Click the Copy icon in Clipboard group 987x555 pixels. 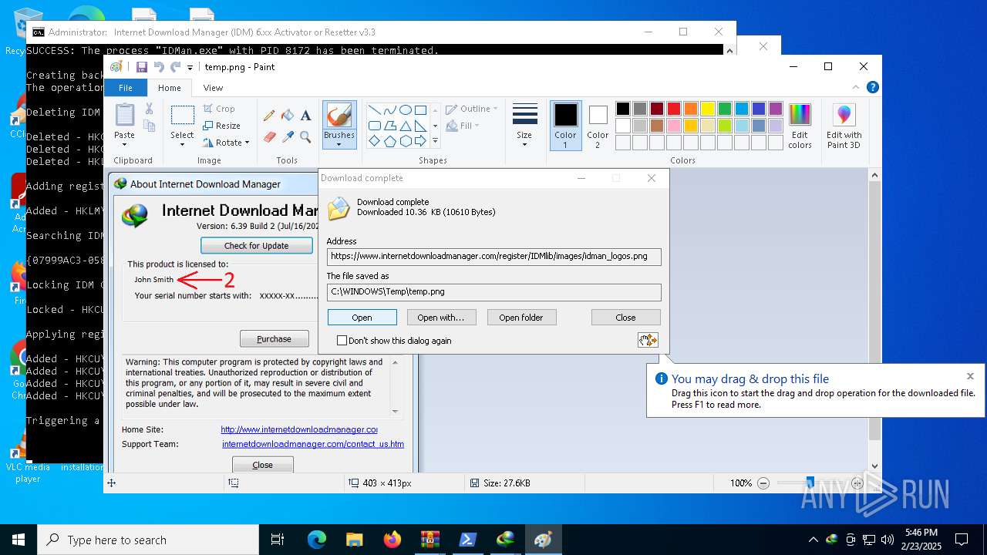(149, 126)
